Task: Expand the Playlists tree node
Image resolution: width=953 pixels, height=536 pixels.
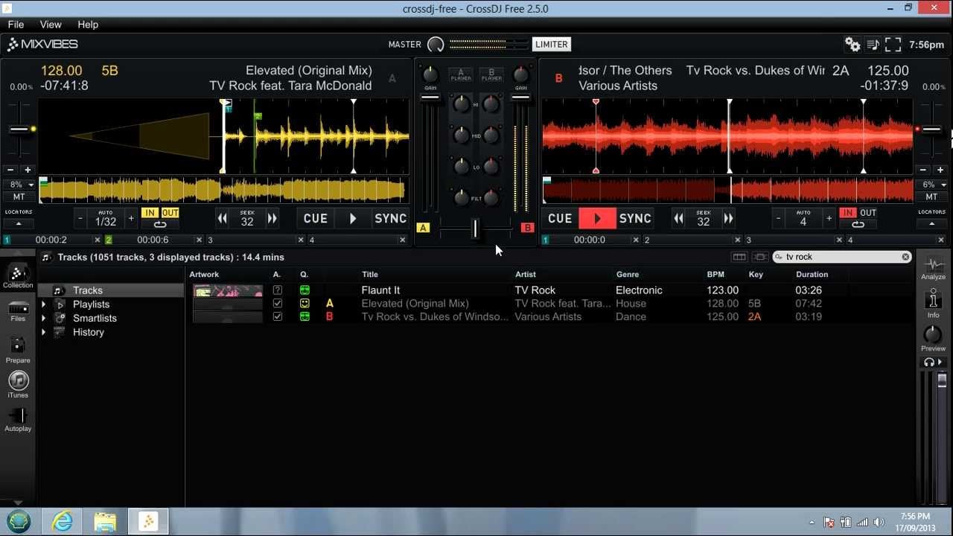Action: click(x=43, y=304)
